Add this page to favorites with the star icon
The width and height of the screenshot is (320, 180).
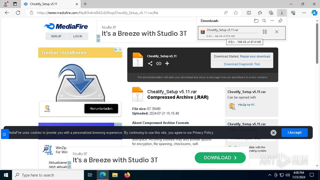click(236, 13)
